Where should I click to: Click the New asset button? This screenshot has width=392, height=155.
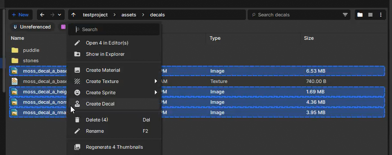point(20,15)
